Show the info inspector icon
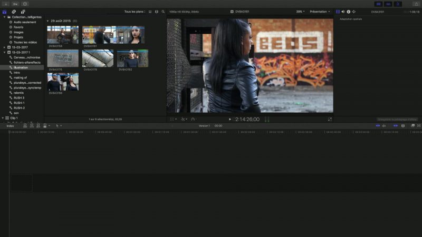This screenshot has width=422, height=237. point(349,12)
